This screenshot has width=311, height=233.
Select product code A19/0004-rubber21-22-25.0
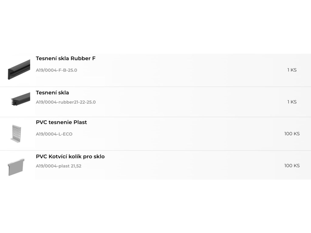[66, 102]
